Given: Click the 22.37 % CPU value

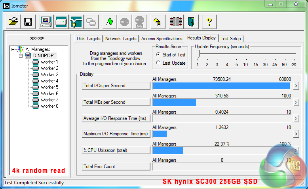Looking at the screenshot, I should click(x=222, y=144).
